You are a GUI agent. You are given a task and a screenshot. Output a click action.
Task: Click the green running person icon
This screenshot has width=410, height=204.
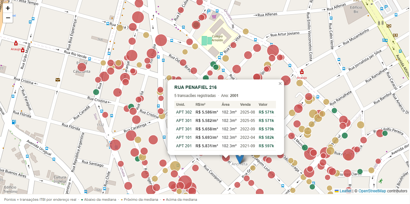click(x=380, y=181)
